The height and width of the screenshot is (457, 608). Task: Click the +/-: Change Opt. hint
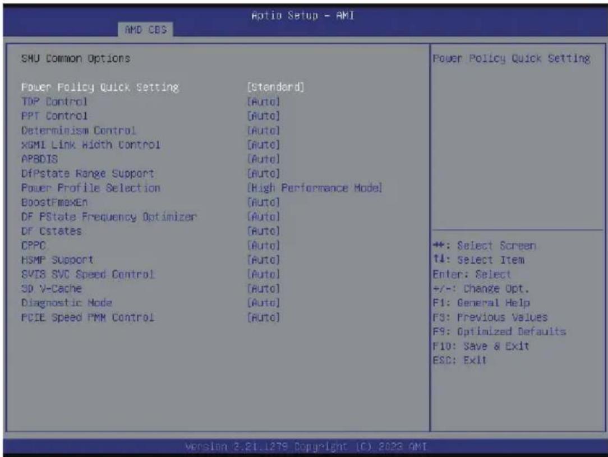tap(481, 289)
